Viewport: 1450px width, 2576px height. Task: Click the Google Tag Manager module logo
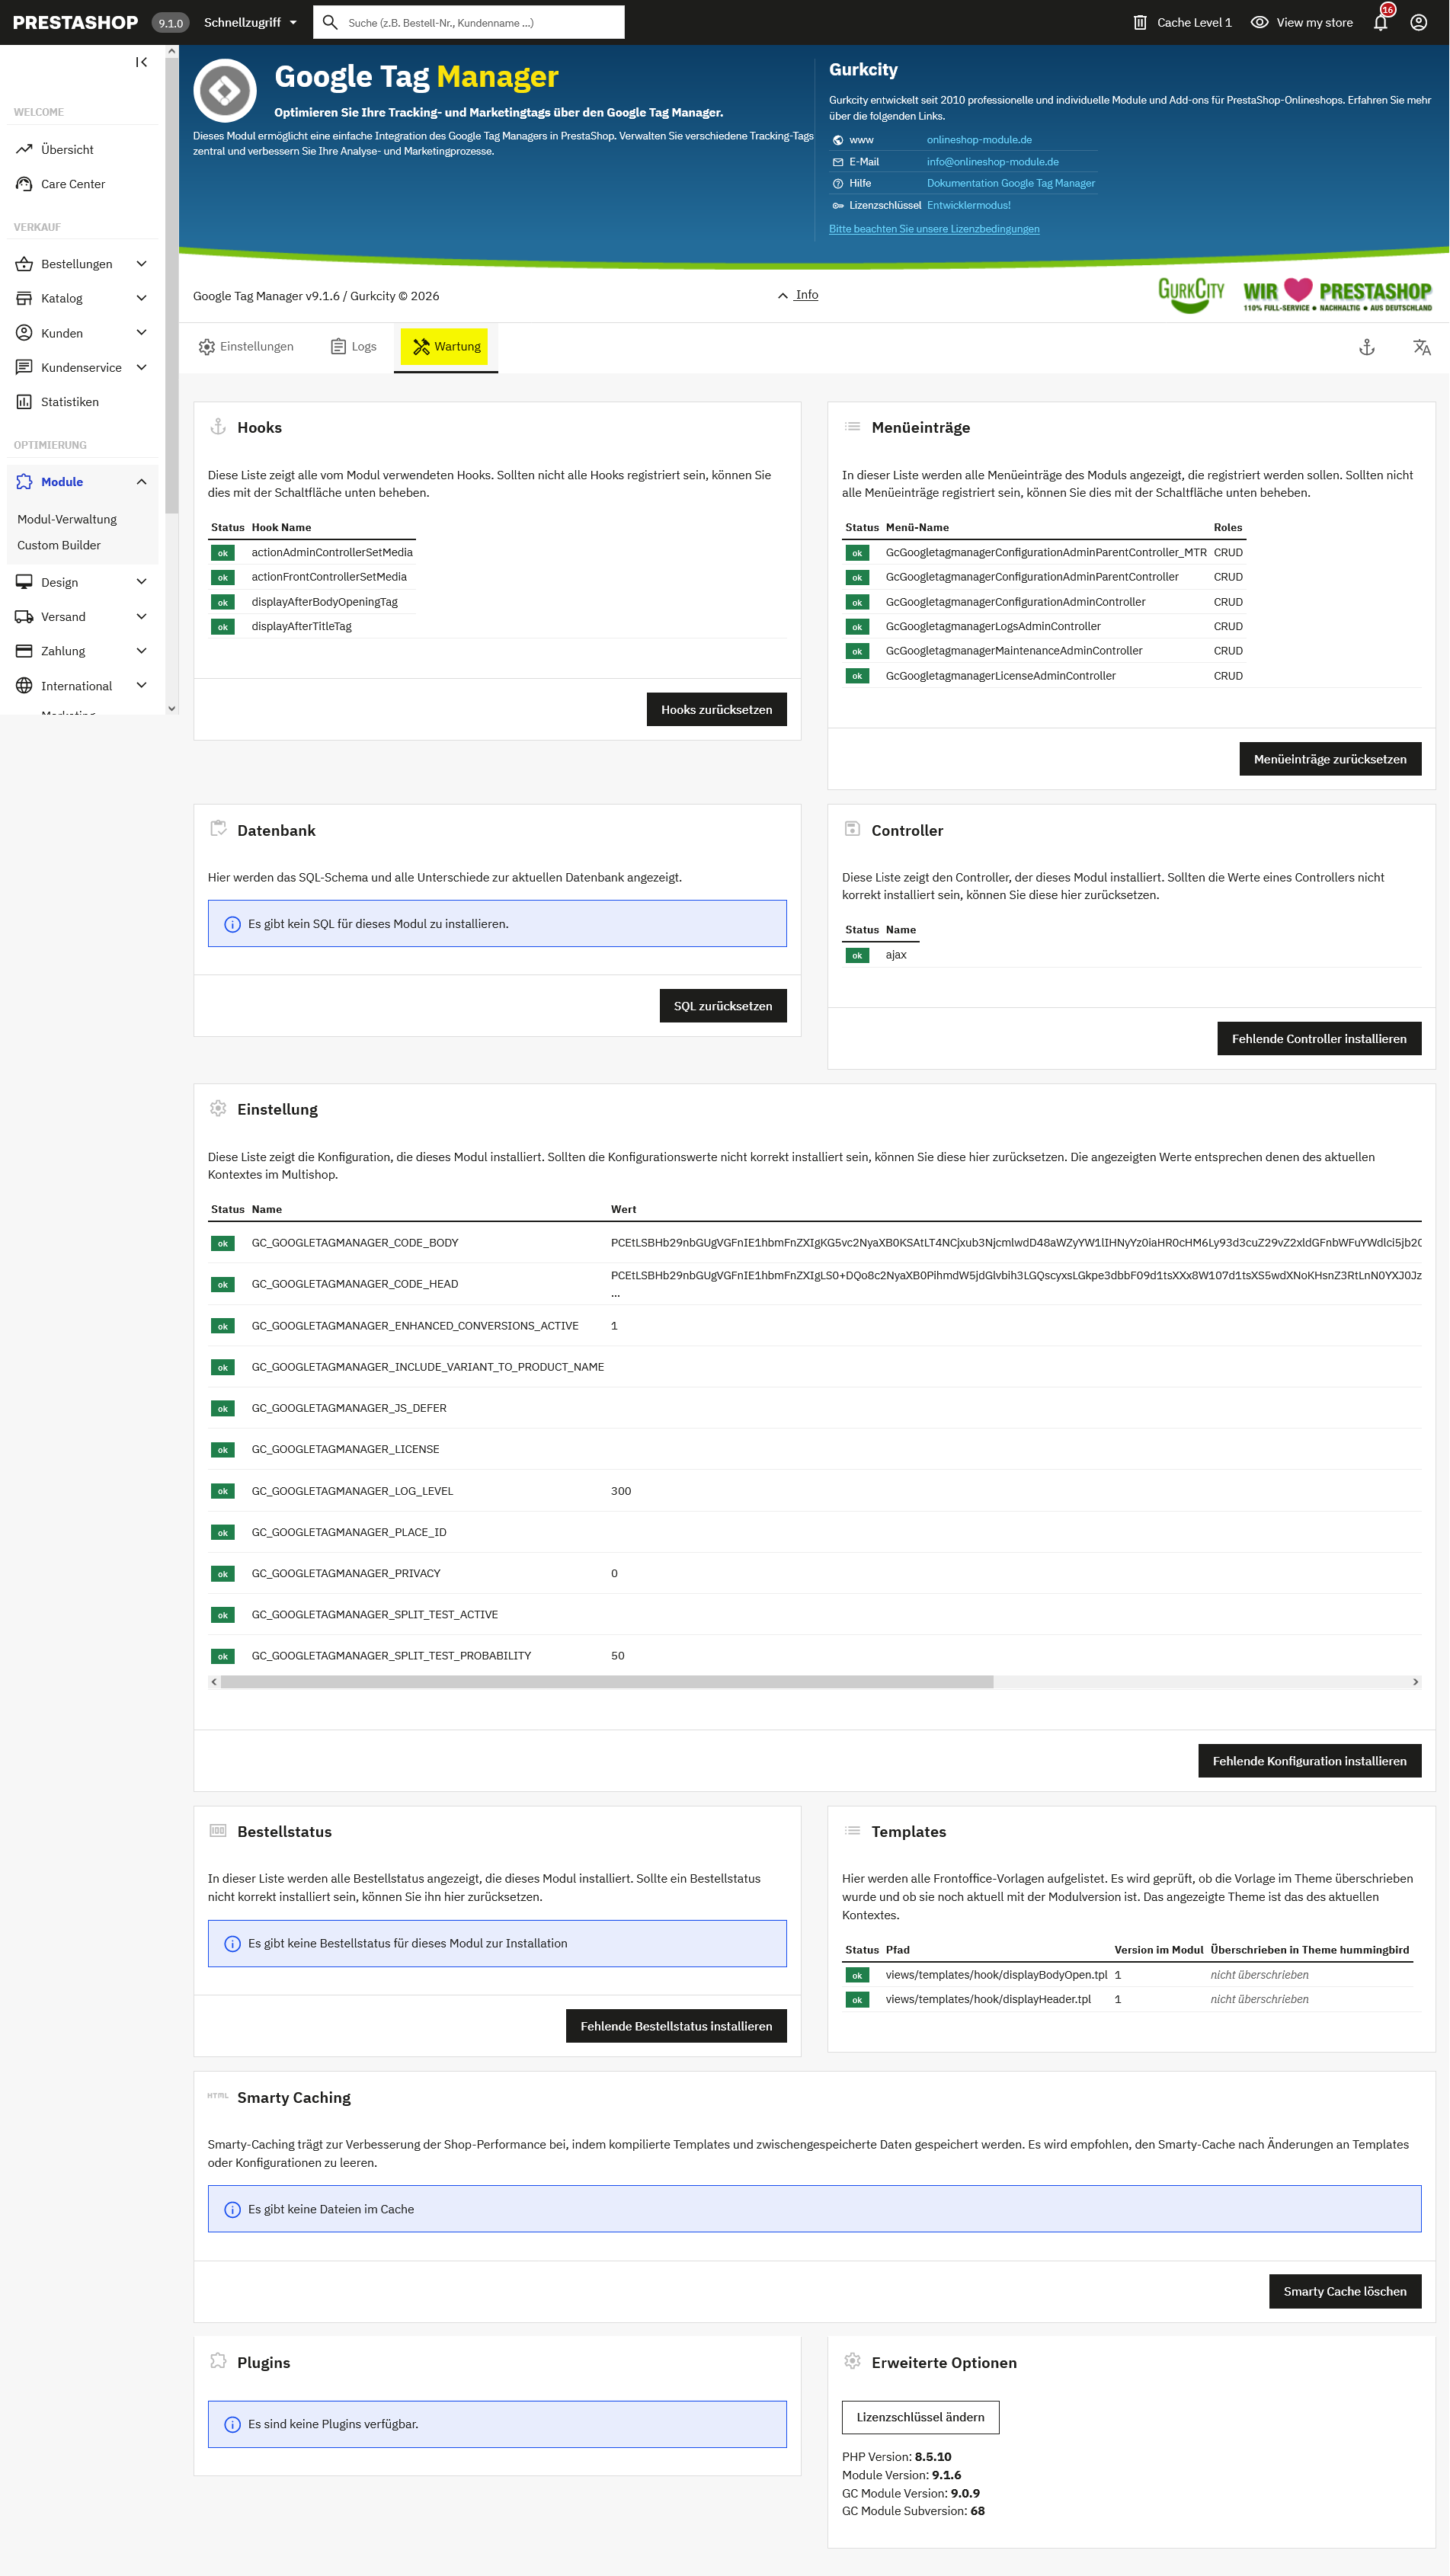click(x=225, y=91)
